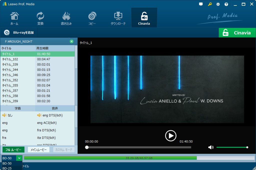The height and width of the screenshot is (170, 256).
Task: Select the fra subtitle track
Action: (x=18, y=138)
